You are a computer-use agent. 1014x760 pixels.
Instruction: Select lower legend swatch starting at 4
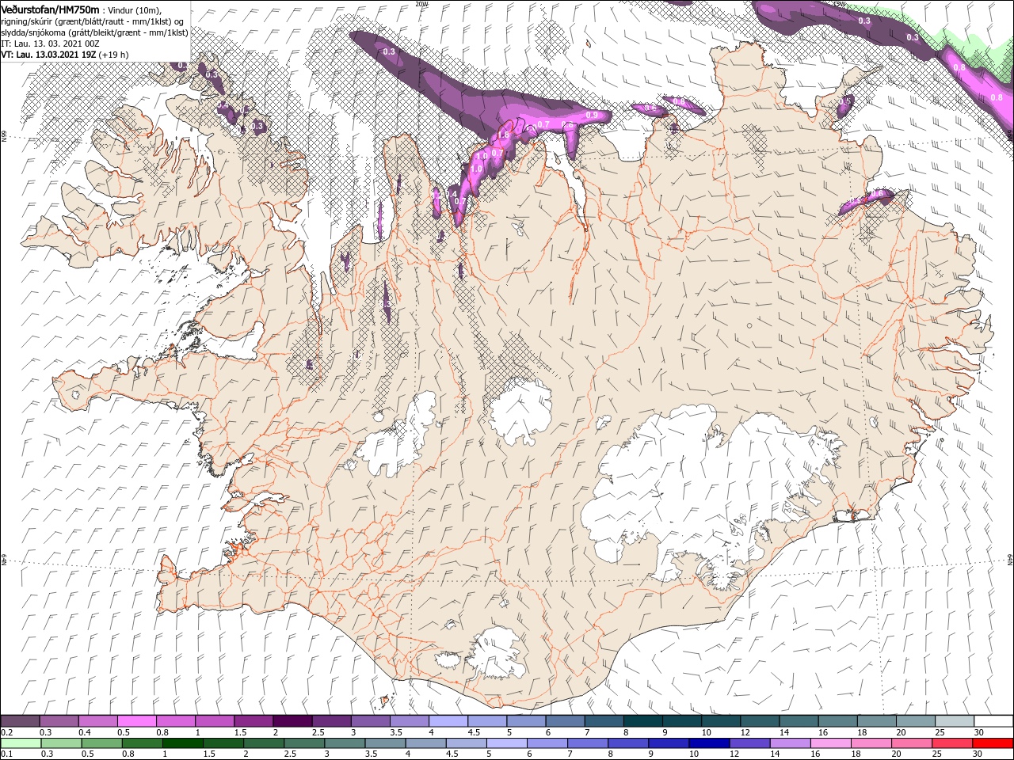425,743
